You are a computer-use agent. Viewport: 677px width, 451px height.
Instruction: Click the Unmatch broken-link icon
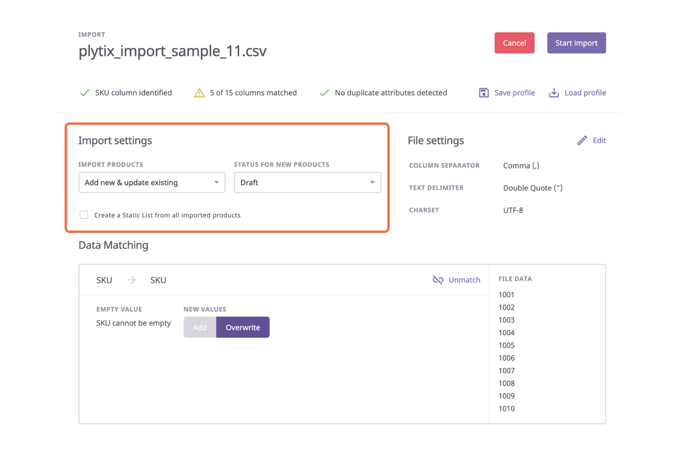(x=437, y=280)
